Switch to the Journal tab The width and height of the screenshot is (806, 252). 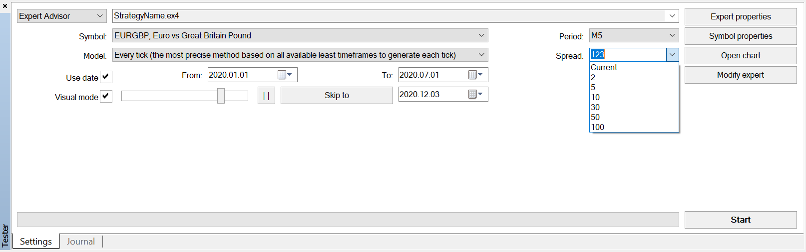(81, 242)
